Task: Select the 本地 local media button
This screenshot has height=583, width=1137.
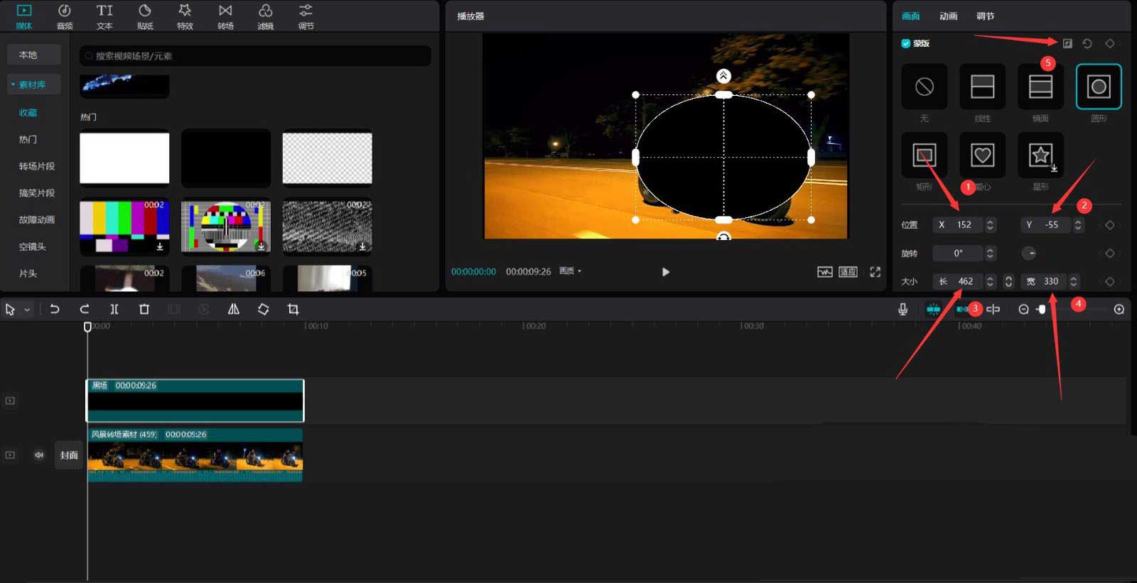Action: click(x=33, y=55)
